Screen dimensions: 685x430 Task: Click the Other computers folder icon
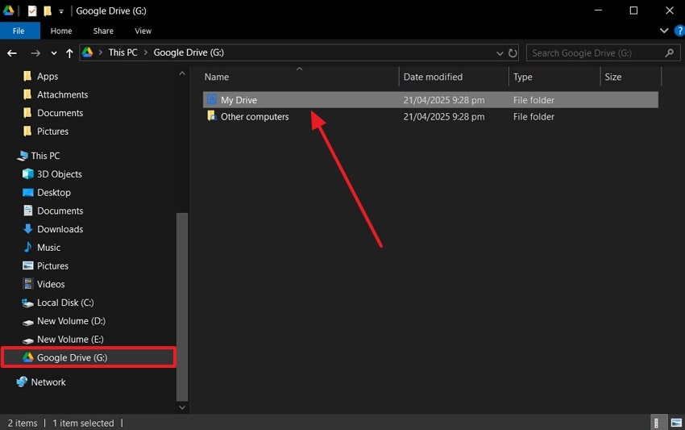211,116
